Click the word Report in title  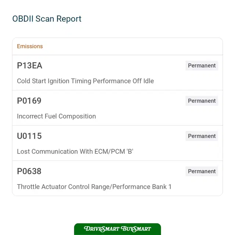[x=69, y=19]
